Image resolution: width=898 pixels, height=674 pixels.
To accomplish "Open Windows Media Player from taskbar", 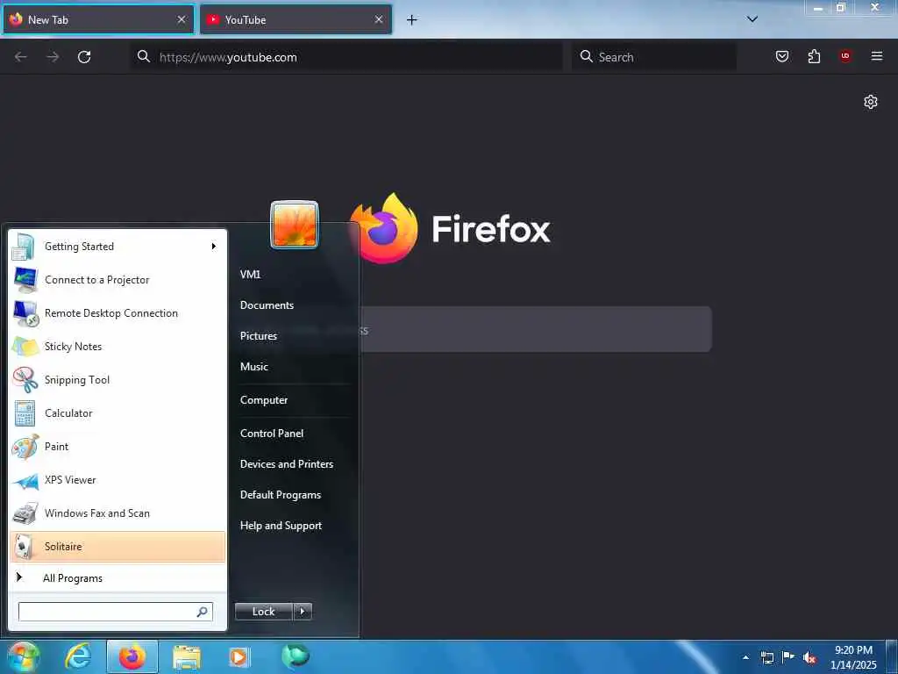I will (239, 656).
